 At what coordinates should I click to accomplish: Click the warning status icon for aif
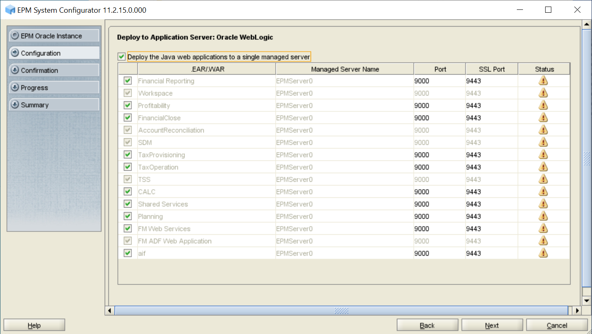[543, 253]
